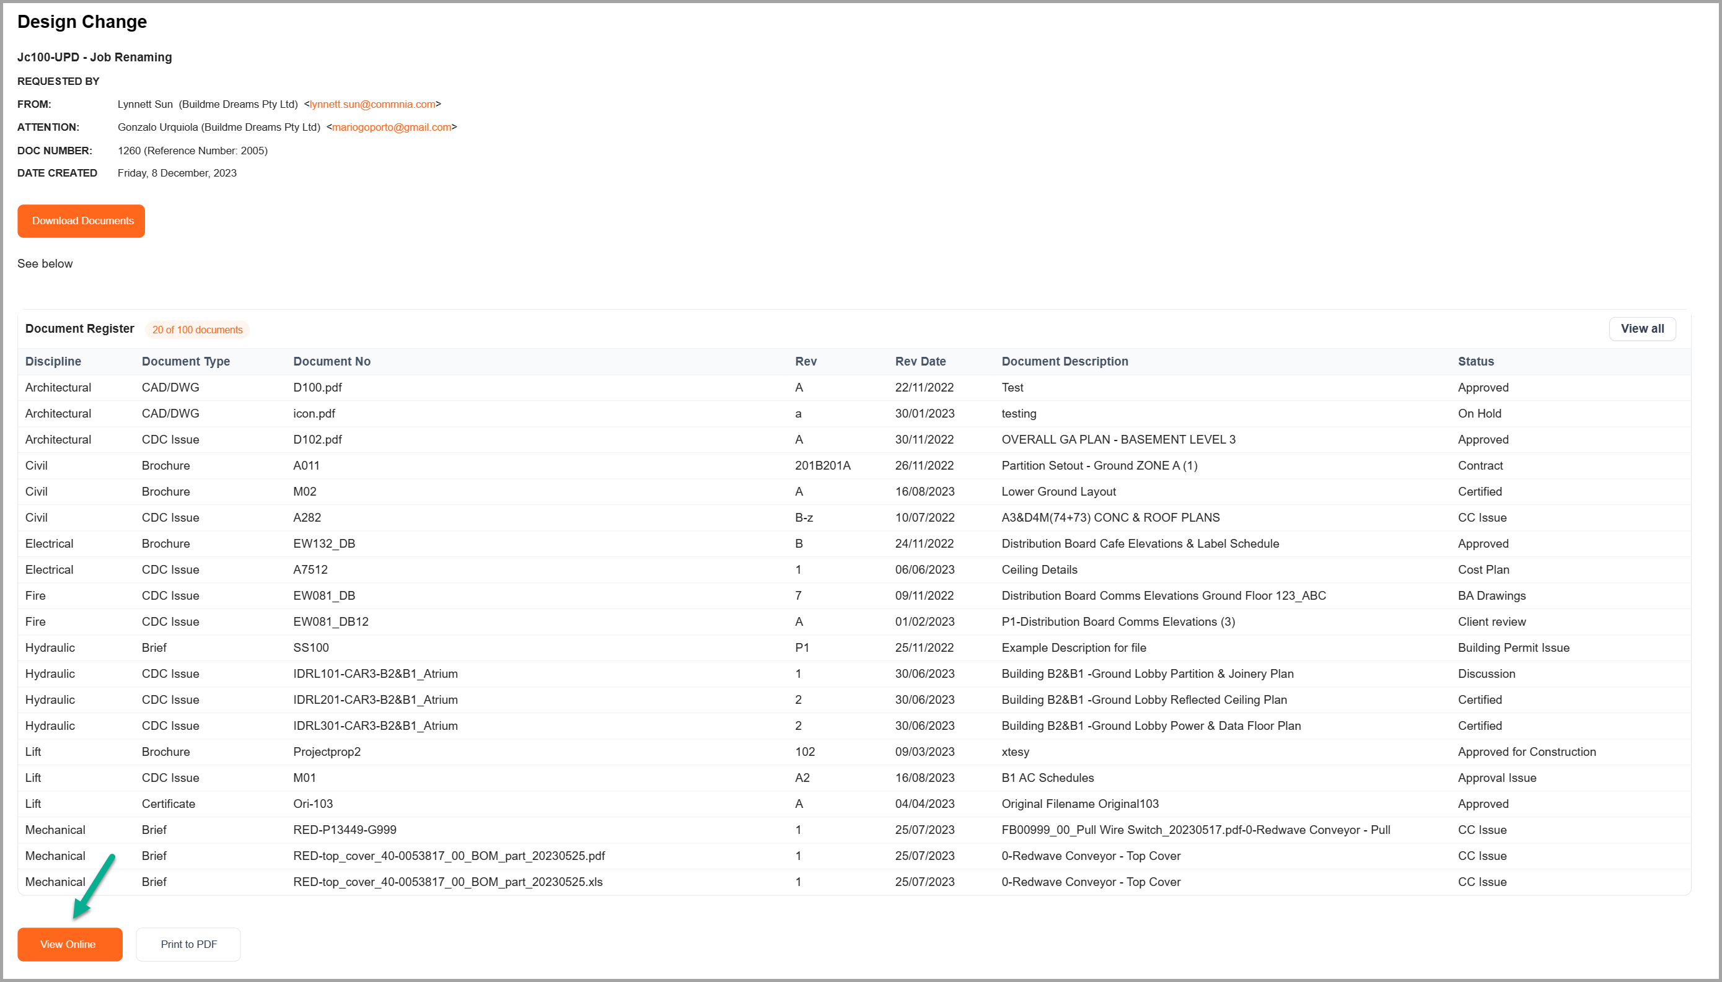
Task: Select document number SS100
Action: pyautogui.click(x=311, y=647)
